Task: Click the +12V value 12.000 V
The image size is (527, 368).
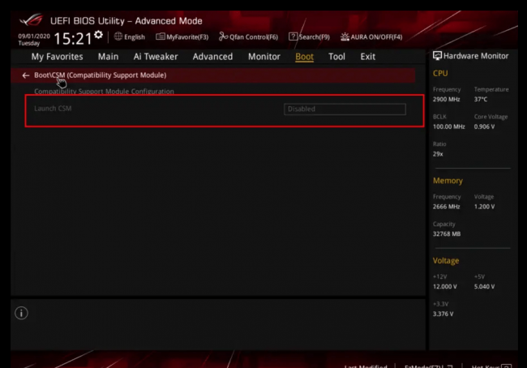Action: click(x=445, y=287)
